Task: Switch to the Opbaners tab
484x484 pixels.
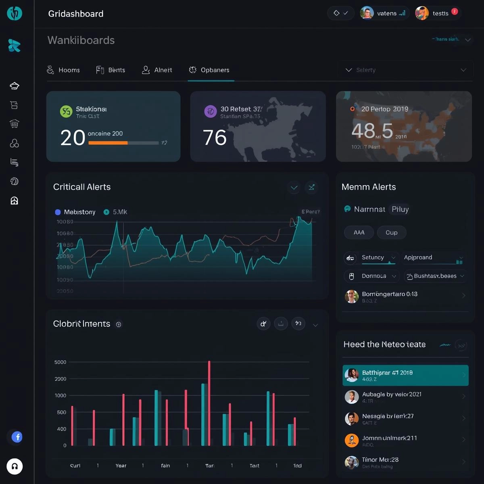Action: tap(210, 70)
